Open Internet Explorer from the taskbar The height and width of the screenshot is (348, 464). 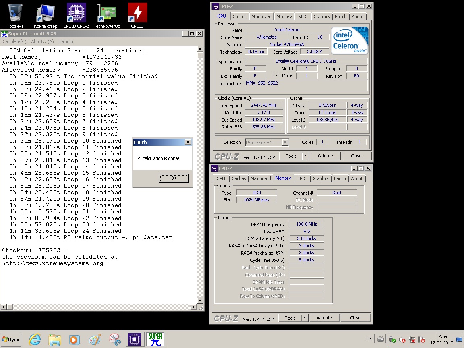click(x=35, y=340)
